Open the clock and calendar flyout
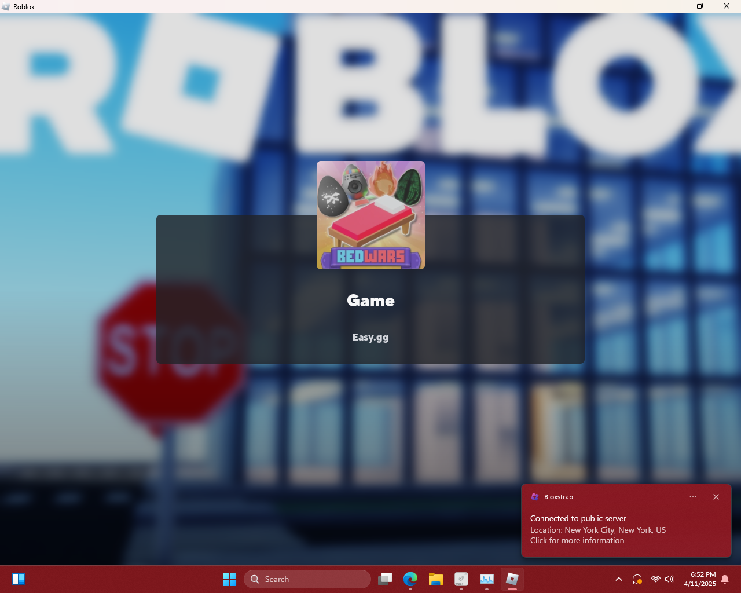 (x=700, y=579)
